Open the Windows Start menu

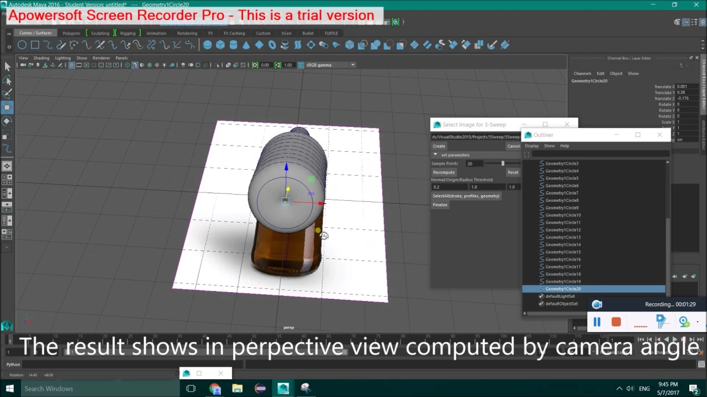coord(9,389)
